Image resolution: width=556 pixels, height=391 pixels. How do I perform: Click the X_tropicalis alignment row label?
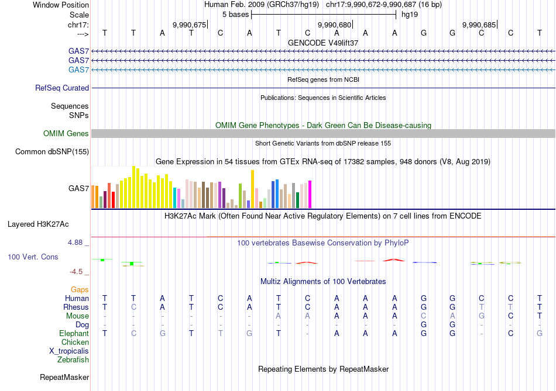(69, 351)
